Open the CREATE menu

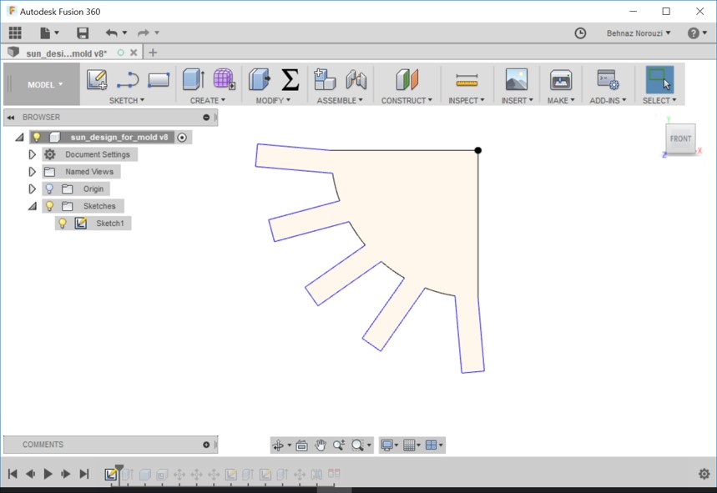[208, 101]
